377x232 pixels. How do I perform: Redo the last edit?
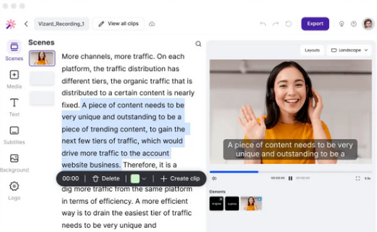(276, 24)
